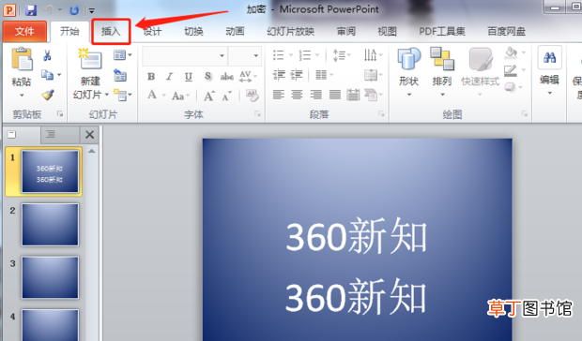
Task: Click the Distributed alignment icon
Action: 353,95
